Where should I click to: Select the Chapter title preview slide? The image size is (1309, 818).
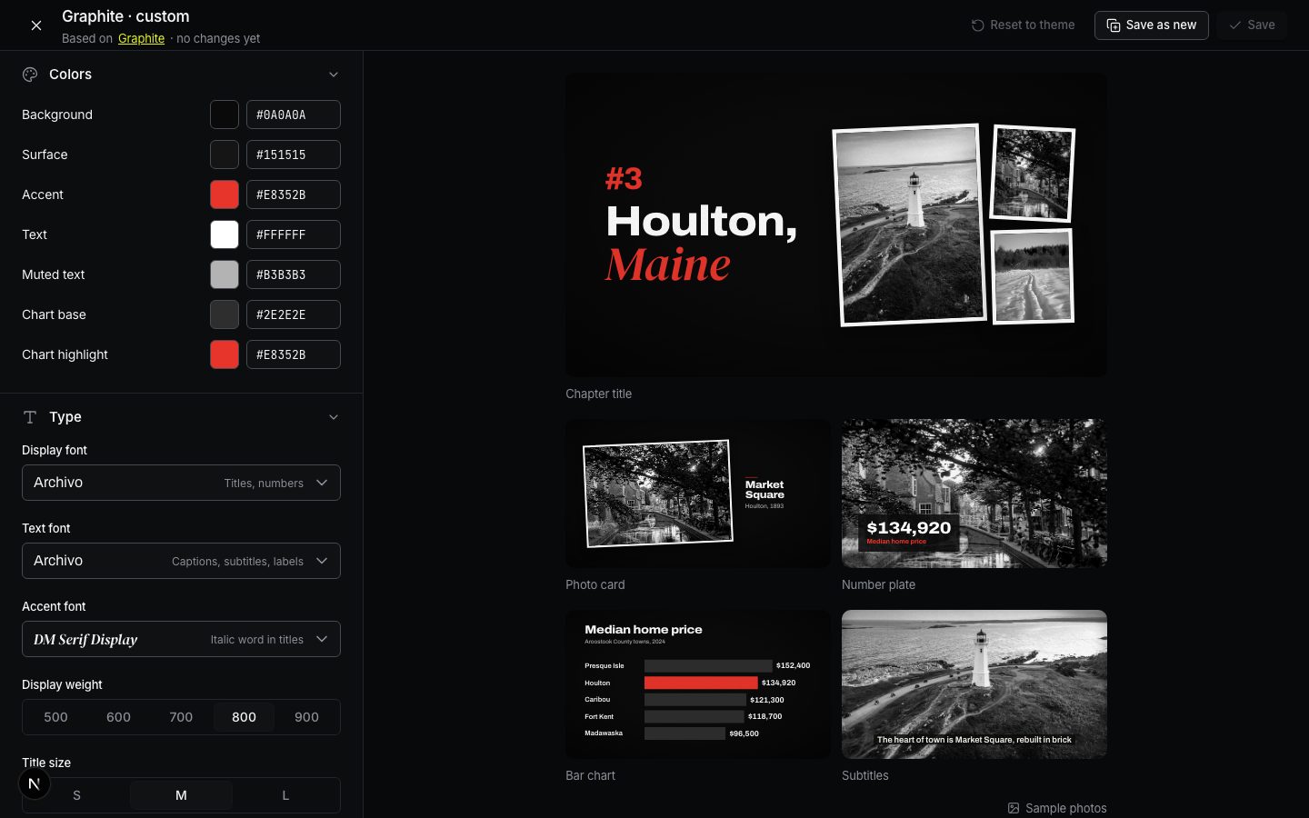coord(836,224)
